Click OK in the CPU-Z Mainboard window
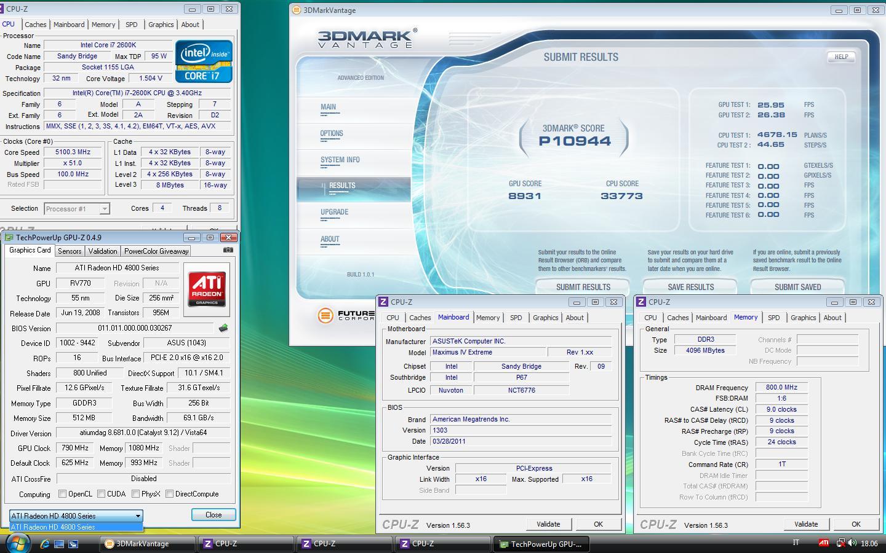The width and height of the screenshot is (886, 553). tap(598, 524)
